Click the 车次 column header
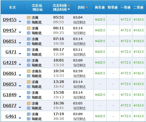Screen dimensions: 146x122 (12, 7)
